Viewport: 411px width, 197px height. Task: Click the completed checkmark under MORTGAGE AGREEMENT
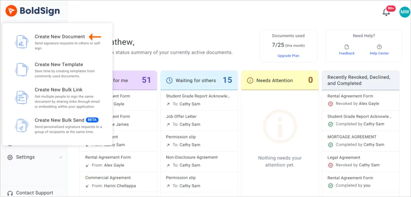pyautogui.click(x=330, y=145)
